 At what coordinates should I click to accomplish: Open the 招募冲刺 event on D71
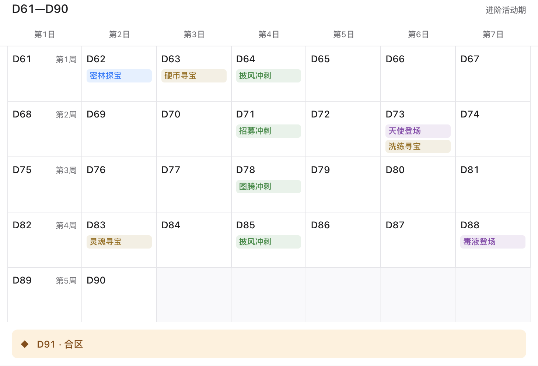tap(269, 131)
